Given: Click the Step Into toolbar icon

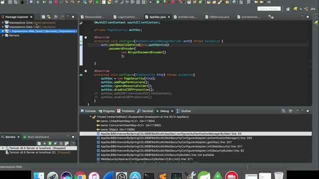Looking at the screenshot, I should pos(66,2).
